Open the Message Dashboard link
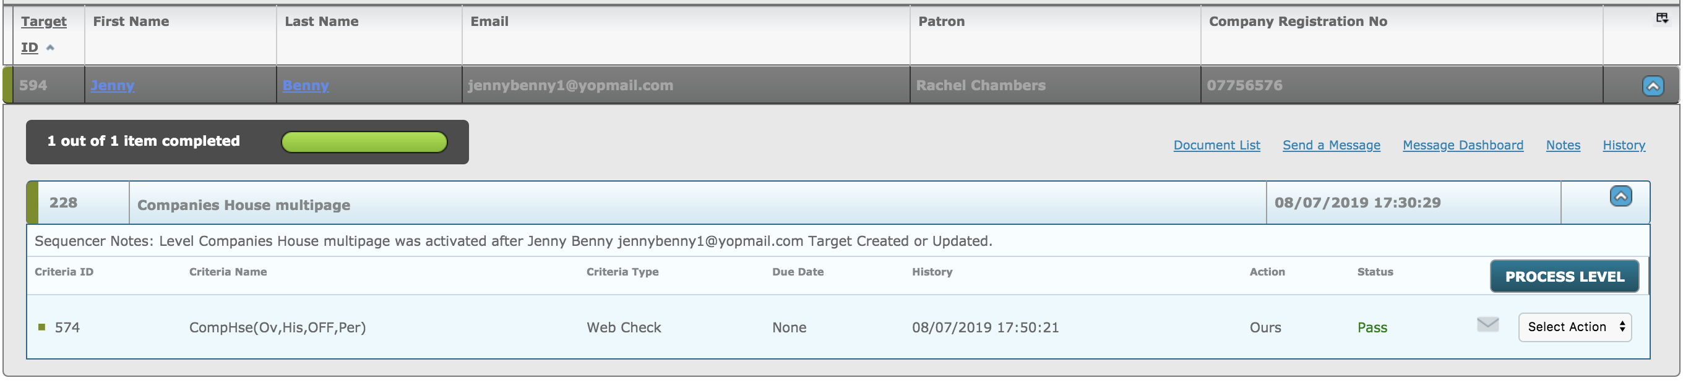 (x=1462, y=145)
